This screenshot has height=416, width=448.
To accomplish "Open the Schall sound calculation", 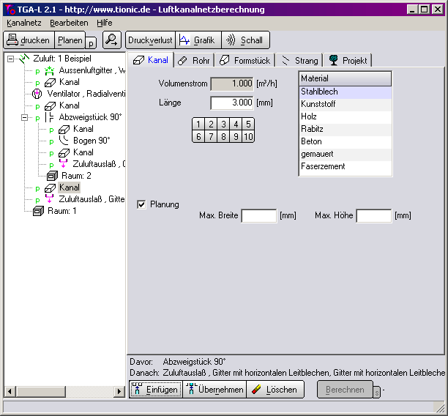I will [245, 40].
